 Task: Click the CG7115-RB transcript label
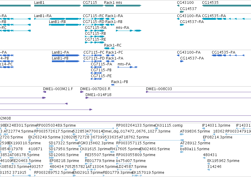(95, 34)
